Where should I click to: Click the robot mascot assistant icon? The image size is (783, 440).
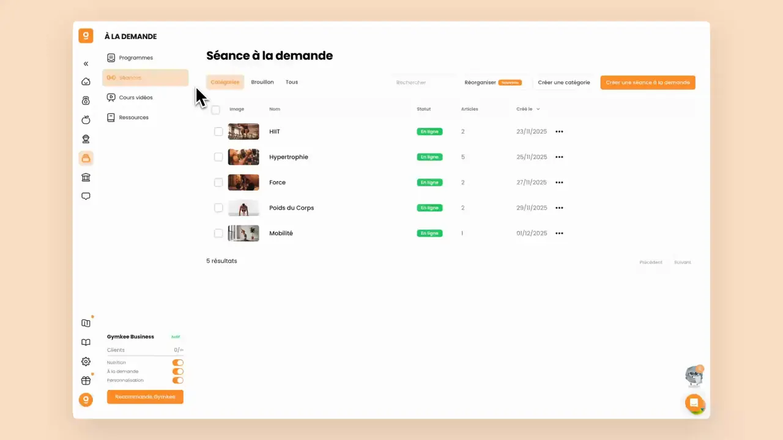pos(694,376)
